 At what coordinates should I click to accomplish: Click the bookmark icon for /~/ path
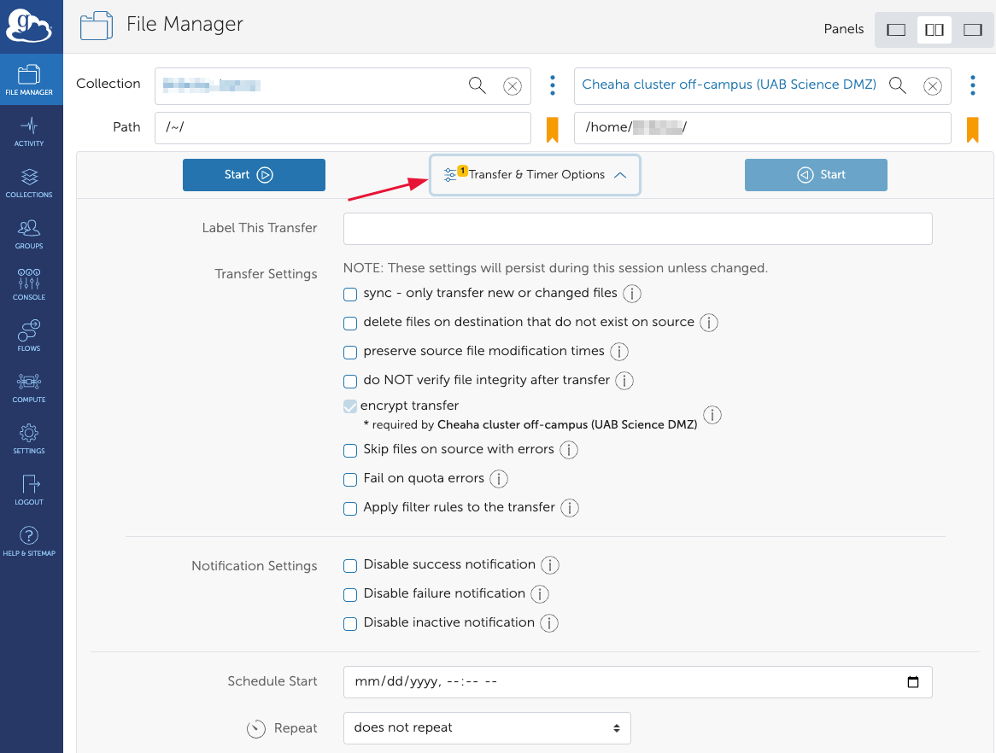tap(552, 129)
